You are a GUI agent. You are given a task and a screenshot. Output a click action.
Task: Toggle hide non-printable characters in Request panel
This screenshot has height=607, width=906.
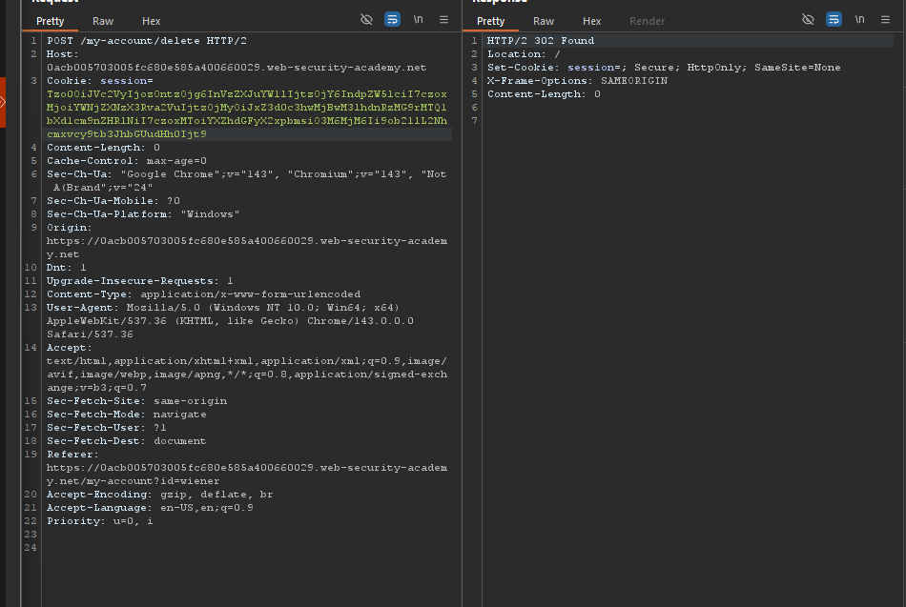click(366, 20)
